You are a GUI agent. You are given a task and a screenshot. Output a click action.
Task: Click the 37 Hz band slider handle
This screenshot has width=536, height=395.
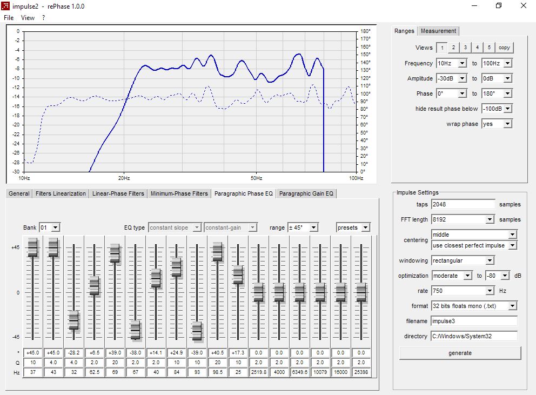pyautogui.click(x=33, y=247)
